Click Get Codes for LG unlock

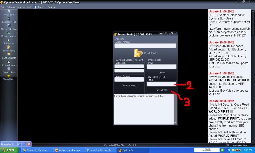(x=162, y=90)
